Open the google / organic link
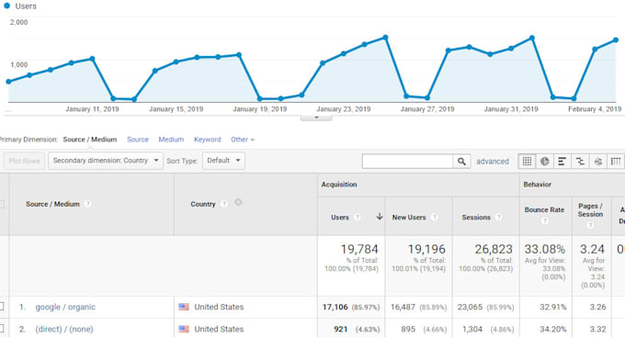Screen dimensions: 625x337 coord(65,307)
